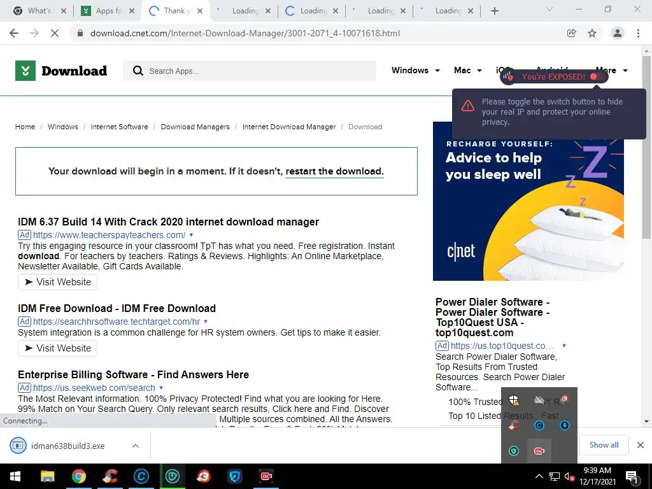Viewport: 652px width, 489px height.
Task: Open the tab search chevron
Action: [549, 9]
